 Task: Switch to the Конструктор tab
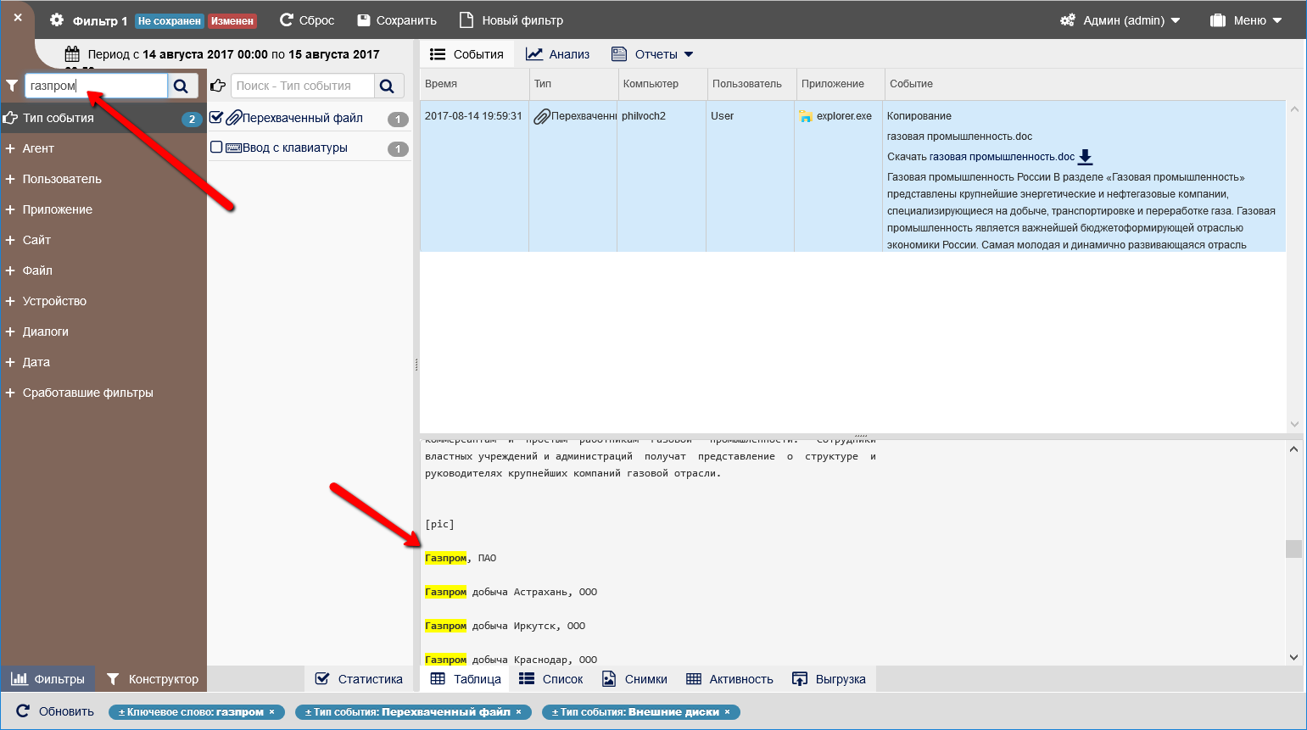(153, 679)
